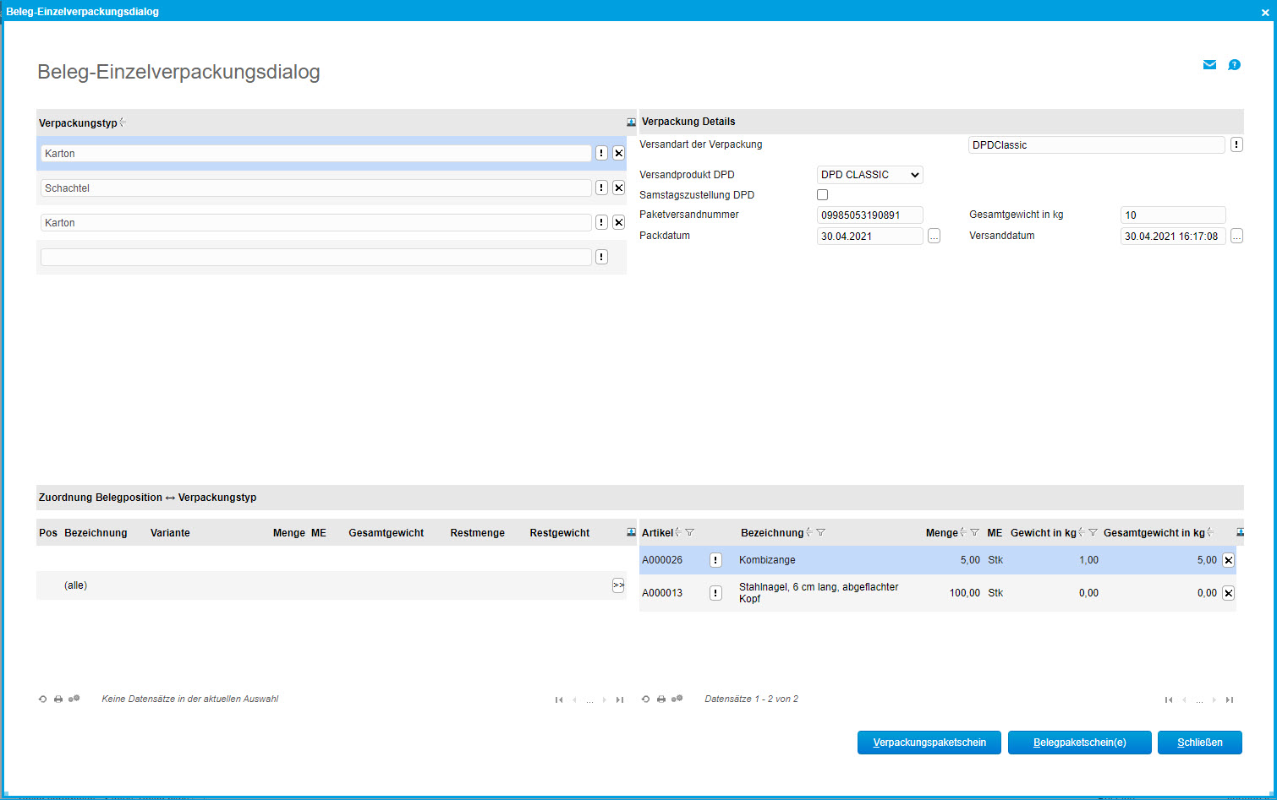The image size is (1277, 800).
Task: Click the Schließen button
Action: coord(1200,743)
